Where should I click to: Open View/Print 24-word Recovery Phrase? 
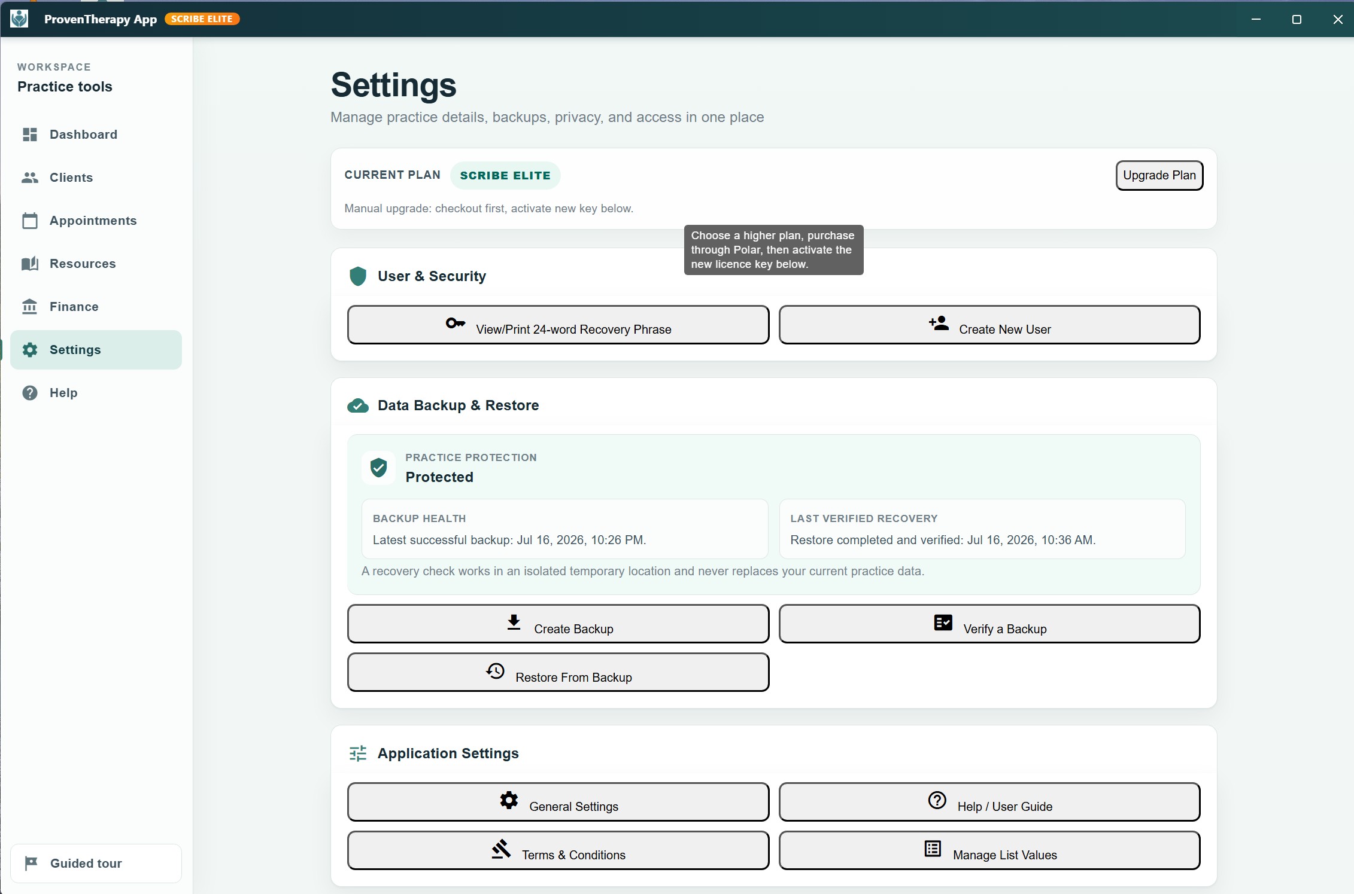(558, 325)
